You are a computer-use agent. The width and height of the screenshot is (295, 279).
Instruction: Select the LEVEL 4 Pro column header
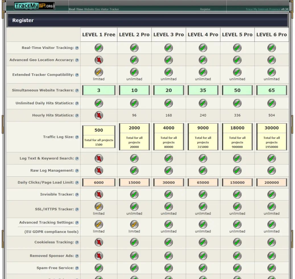click(203, 35)
